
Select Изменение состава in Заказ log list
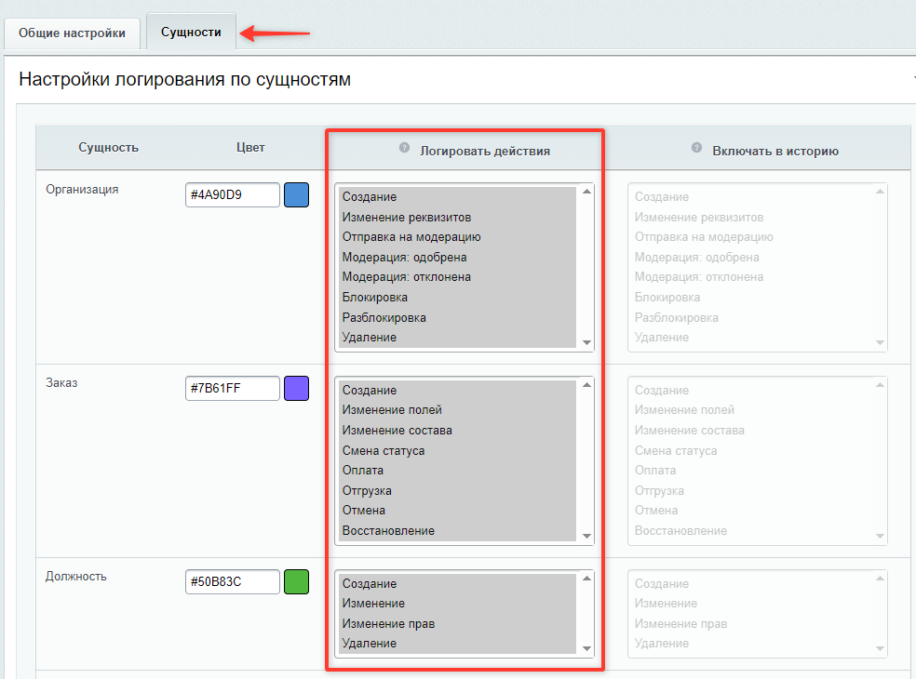pyautogui.click(x=457, y=431)
